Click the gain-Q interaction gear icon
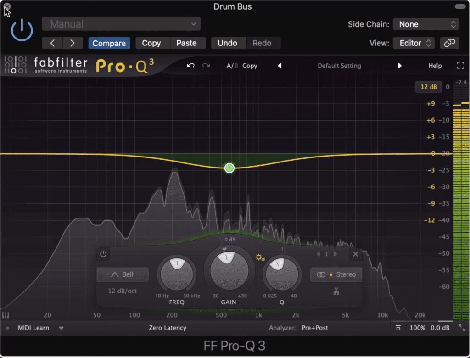This screenshot has width=470, height=358. tap(260, 257)
